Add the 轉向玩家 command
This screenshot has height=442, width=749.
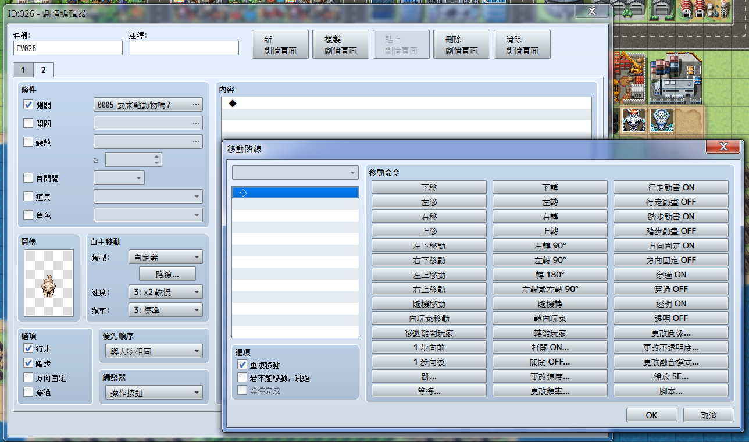click(x=550, y=318)
